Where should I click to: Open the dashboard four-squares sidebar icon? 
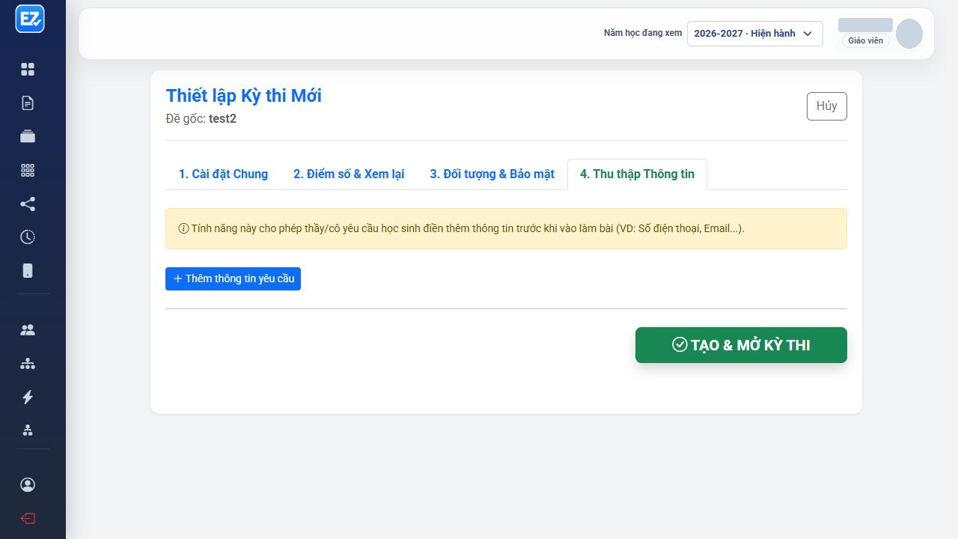(28, 70)
